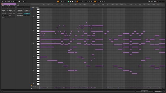Open the Scale root note dropdown

[7, 17]
